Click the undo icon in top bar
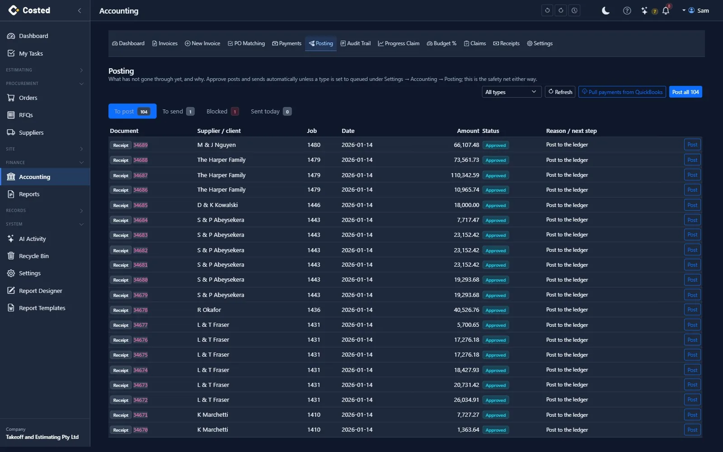 tap(547, 10)
